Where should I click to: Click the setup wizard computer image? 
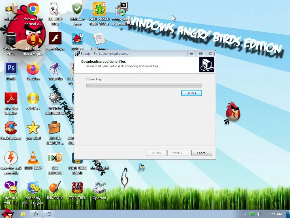pos(207,65)
